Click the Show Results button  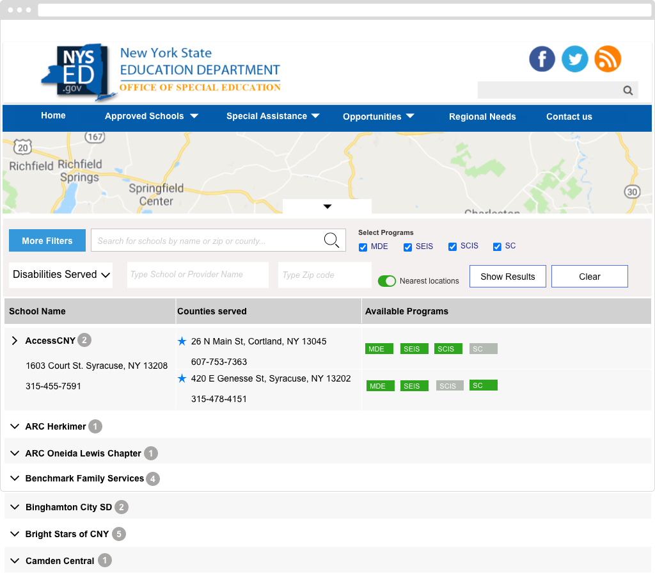pyautogui.click(x=507, y=277)
